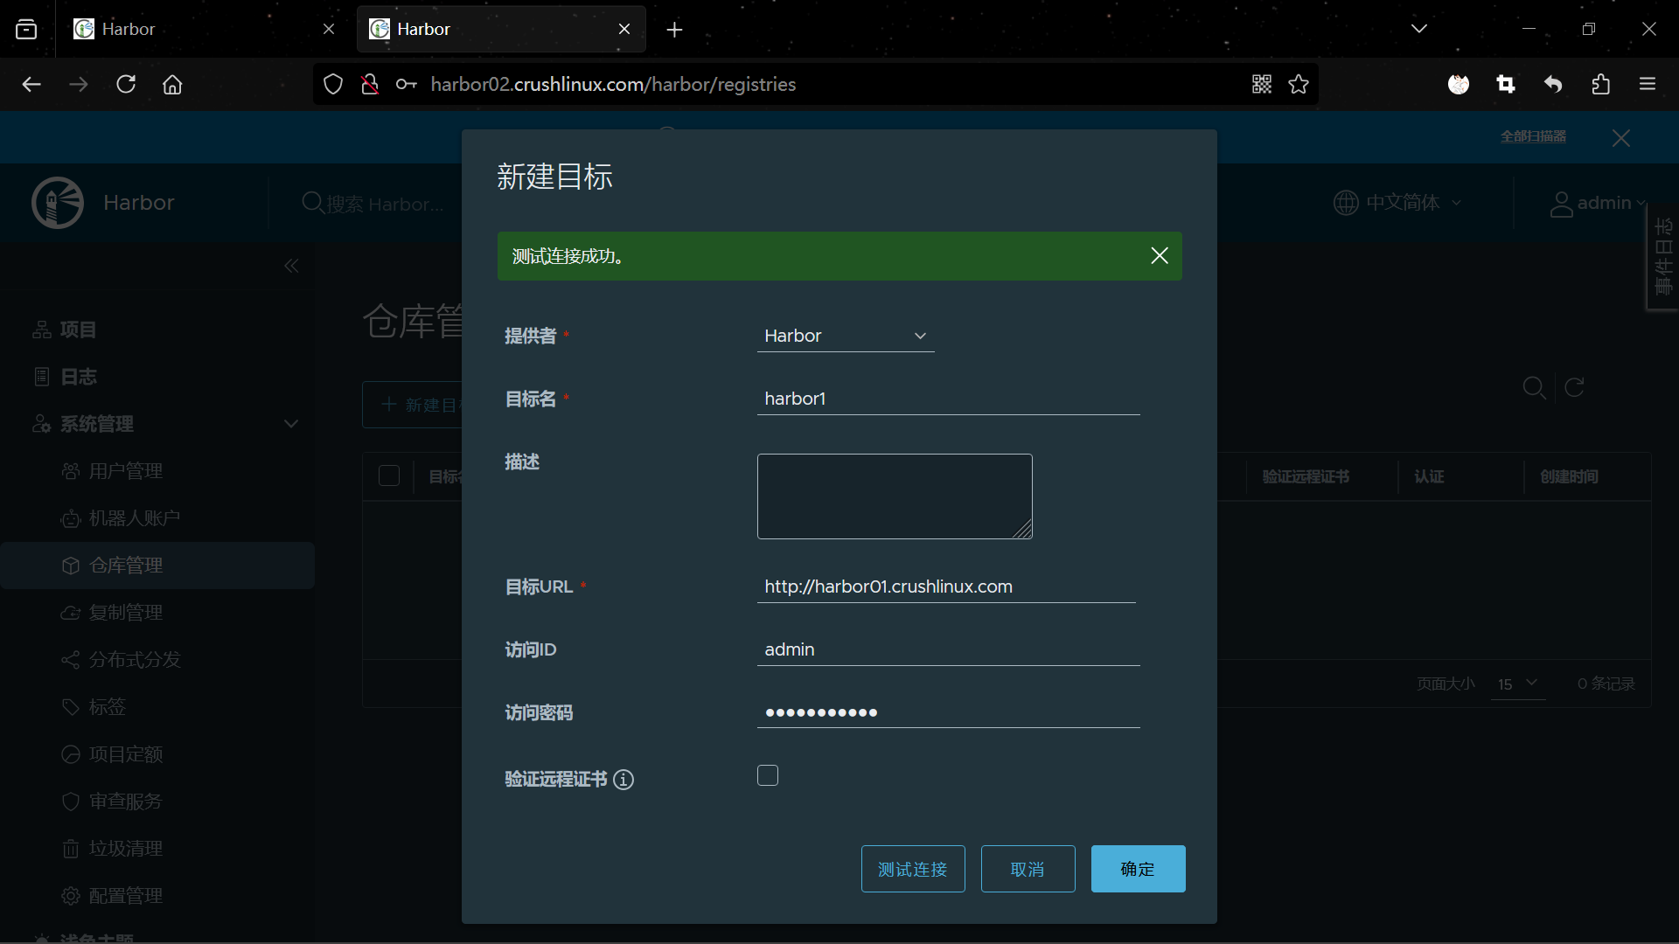Click the 测试连接 button
The width and height of the screenshot is (1679, 944).
(912, 869)
